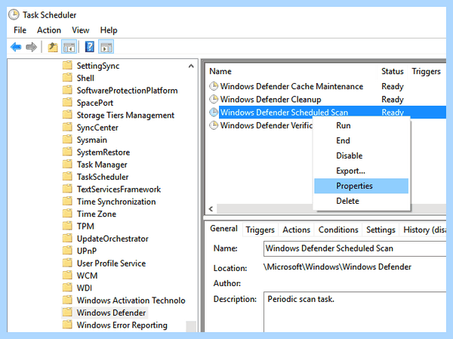Toggle the Show/Hide Console Tree icon
453x339 pixels.
click(69, 47)
